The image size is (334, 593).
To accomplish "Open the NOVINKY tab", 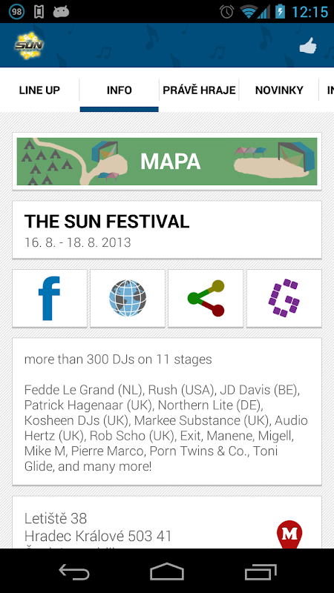I will (x=279, y=90).
